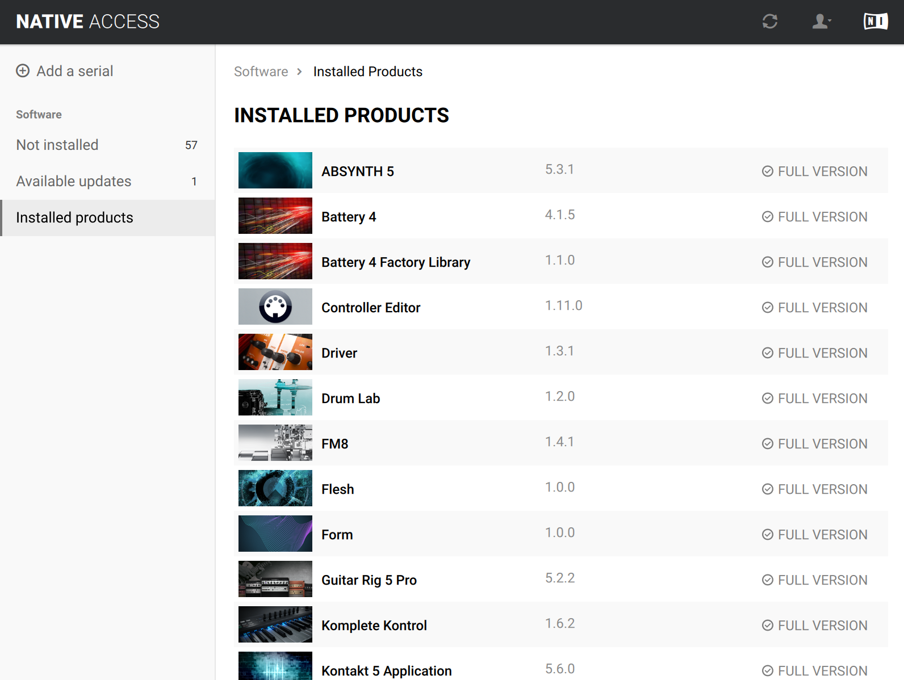
Task: Click Kontakt 5 Application name
Action: point(387,671)
